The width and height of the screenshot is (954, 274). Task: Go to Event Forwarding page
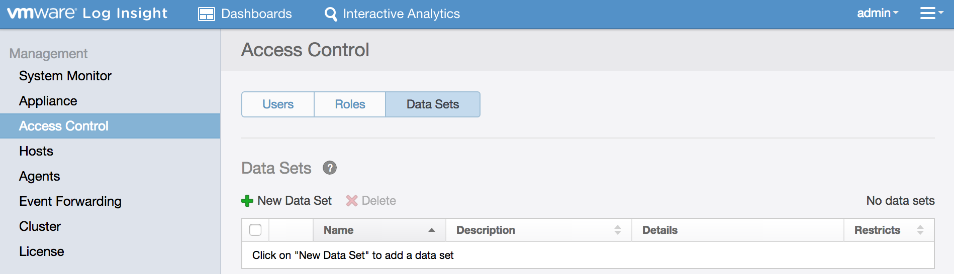click(70, 201)
